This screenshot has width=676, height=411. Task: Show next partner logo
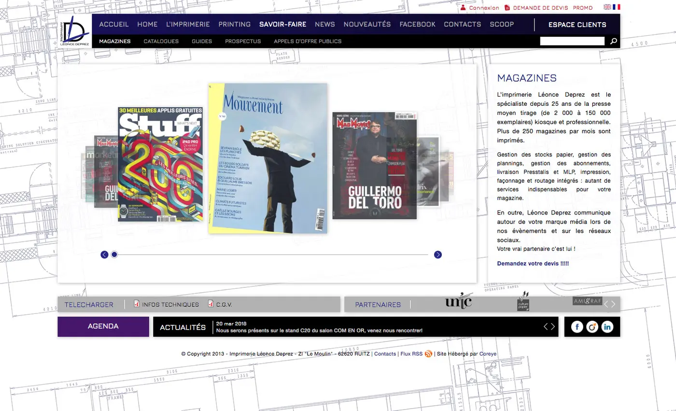(x=613, y=304)
